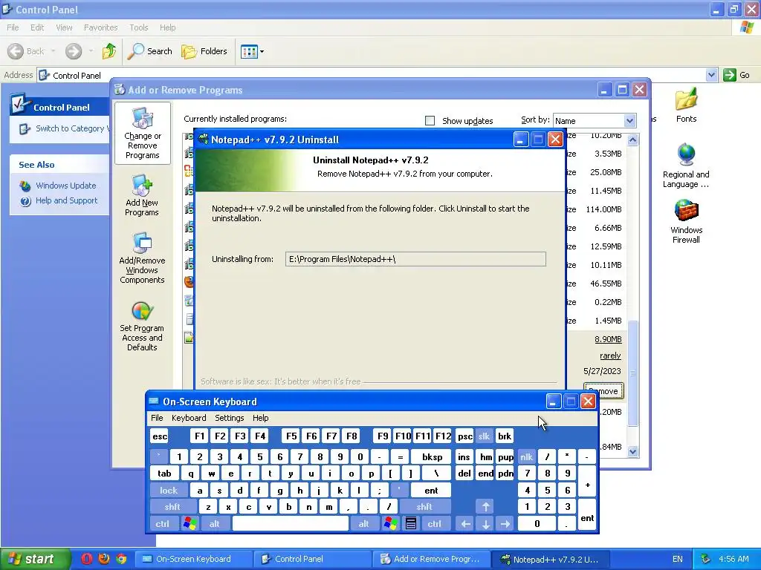Launch Firefox from quick launch
Viewport: 761px width, 570px height.
pos(104,559)
